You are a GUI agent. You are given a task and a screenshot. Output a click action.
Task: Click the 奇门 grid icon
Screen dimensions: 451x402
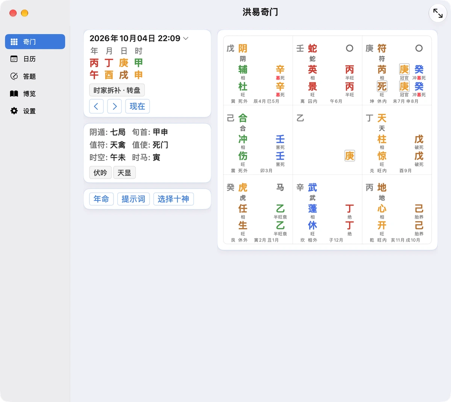click(x=14, y=42)
